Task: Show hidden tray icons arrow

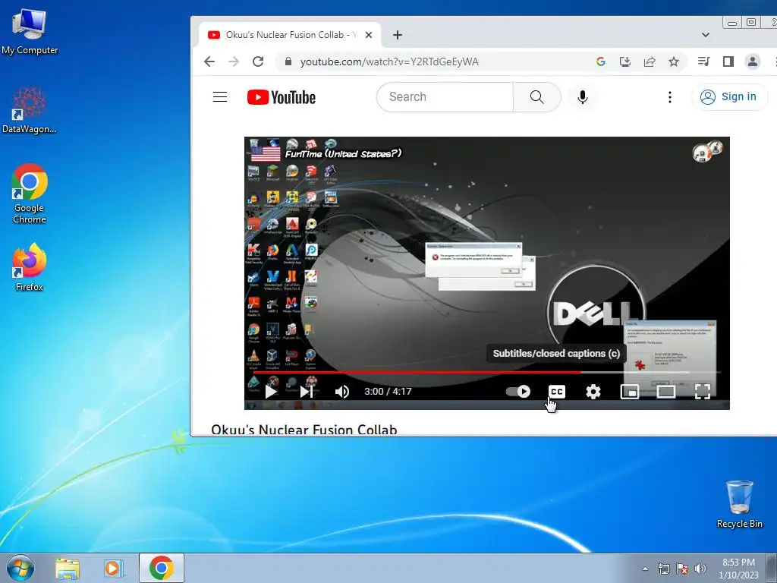Action: (645, 569)
